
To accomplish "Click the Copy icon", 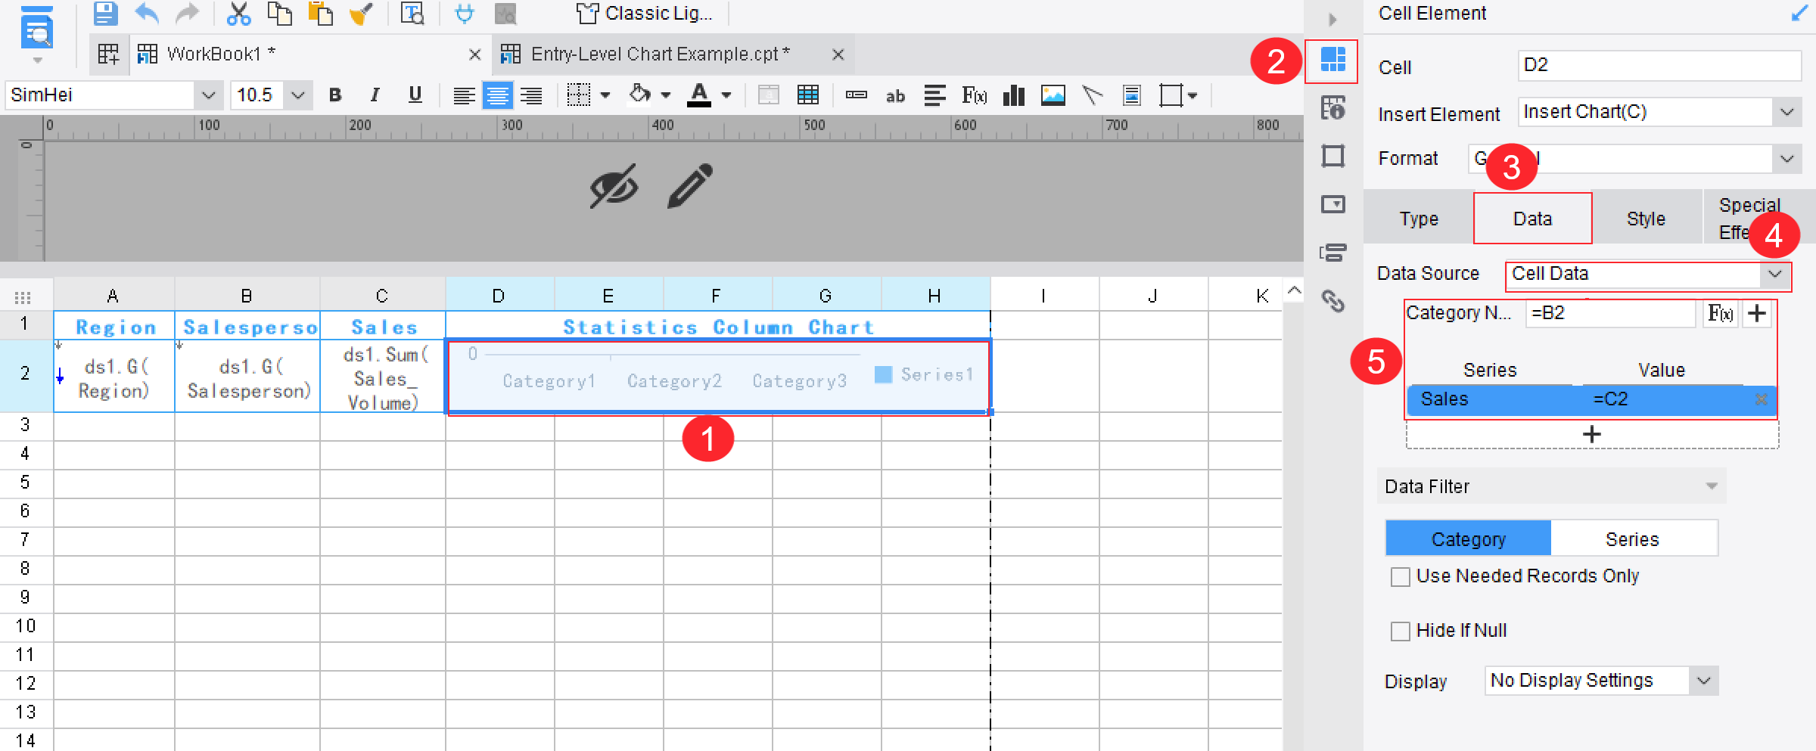I will [279, 14].
